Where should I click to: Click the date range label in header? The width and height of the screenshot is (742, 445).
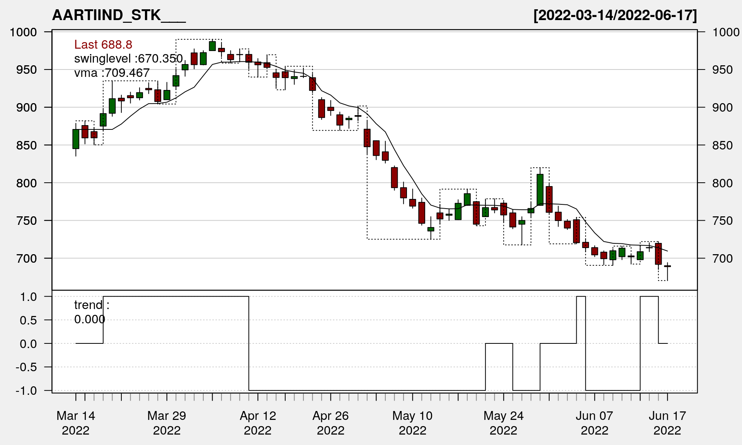pos(615,15)
